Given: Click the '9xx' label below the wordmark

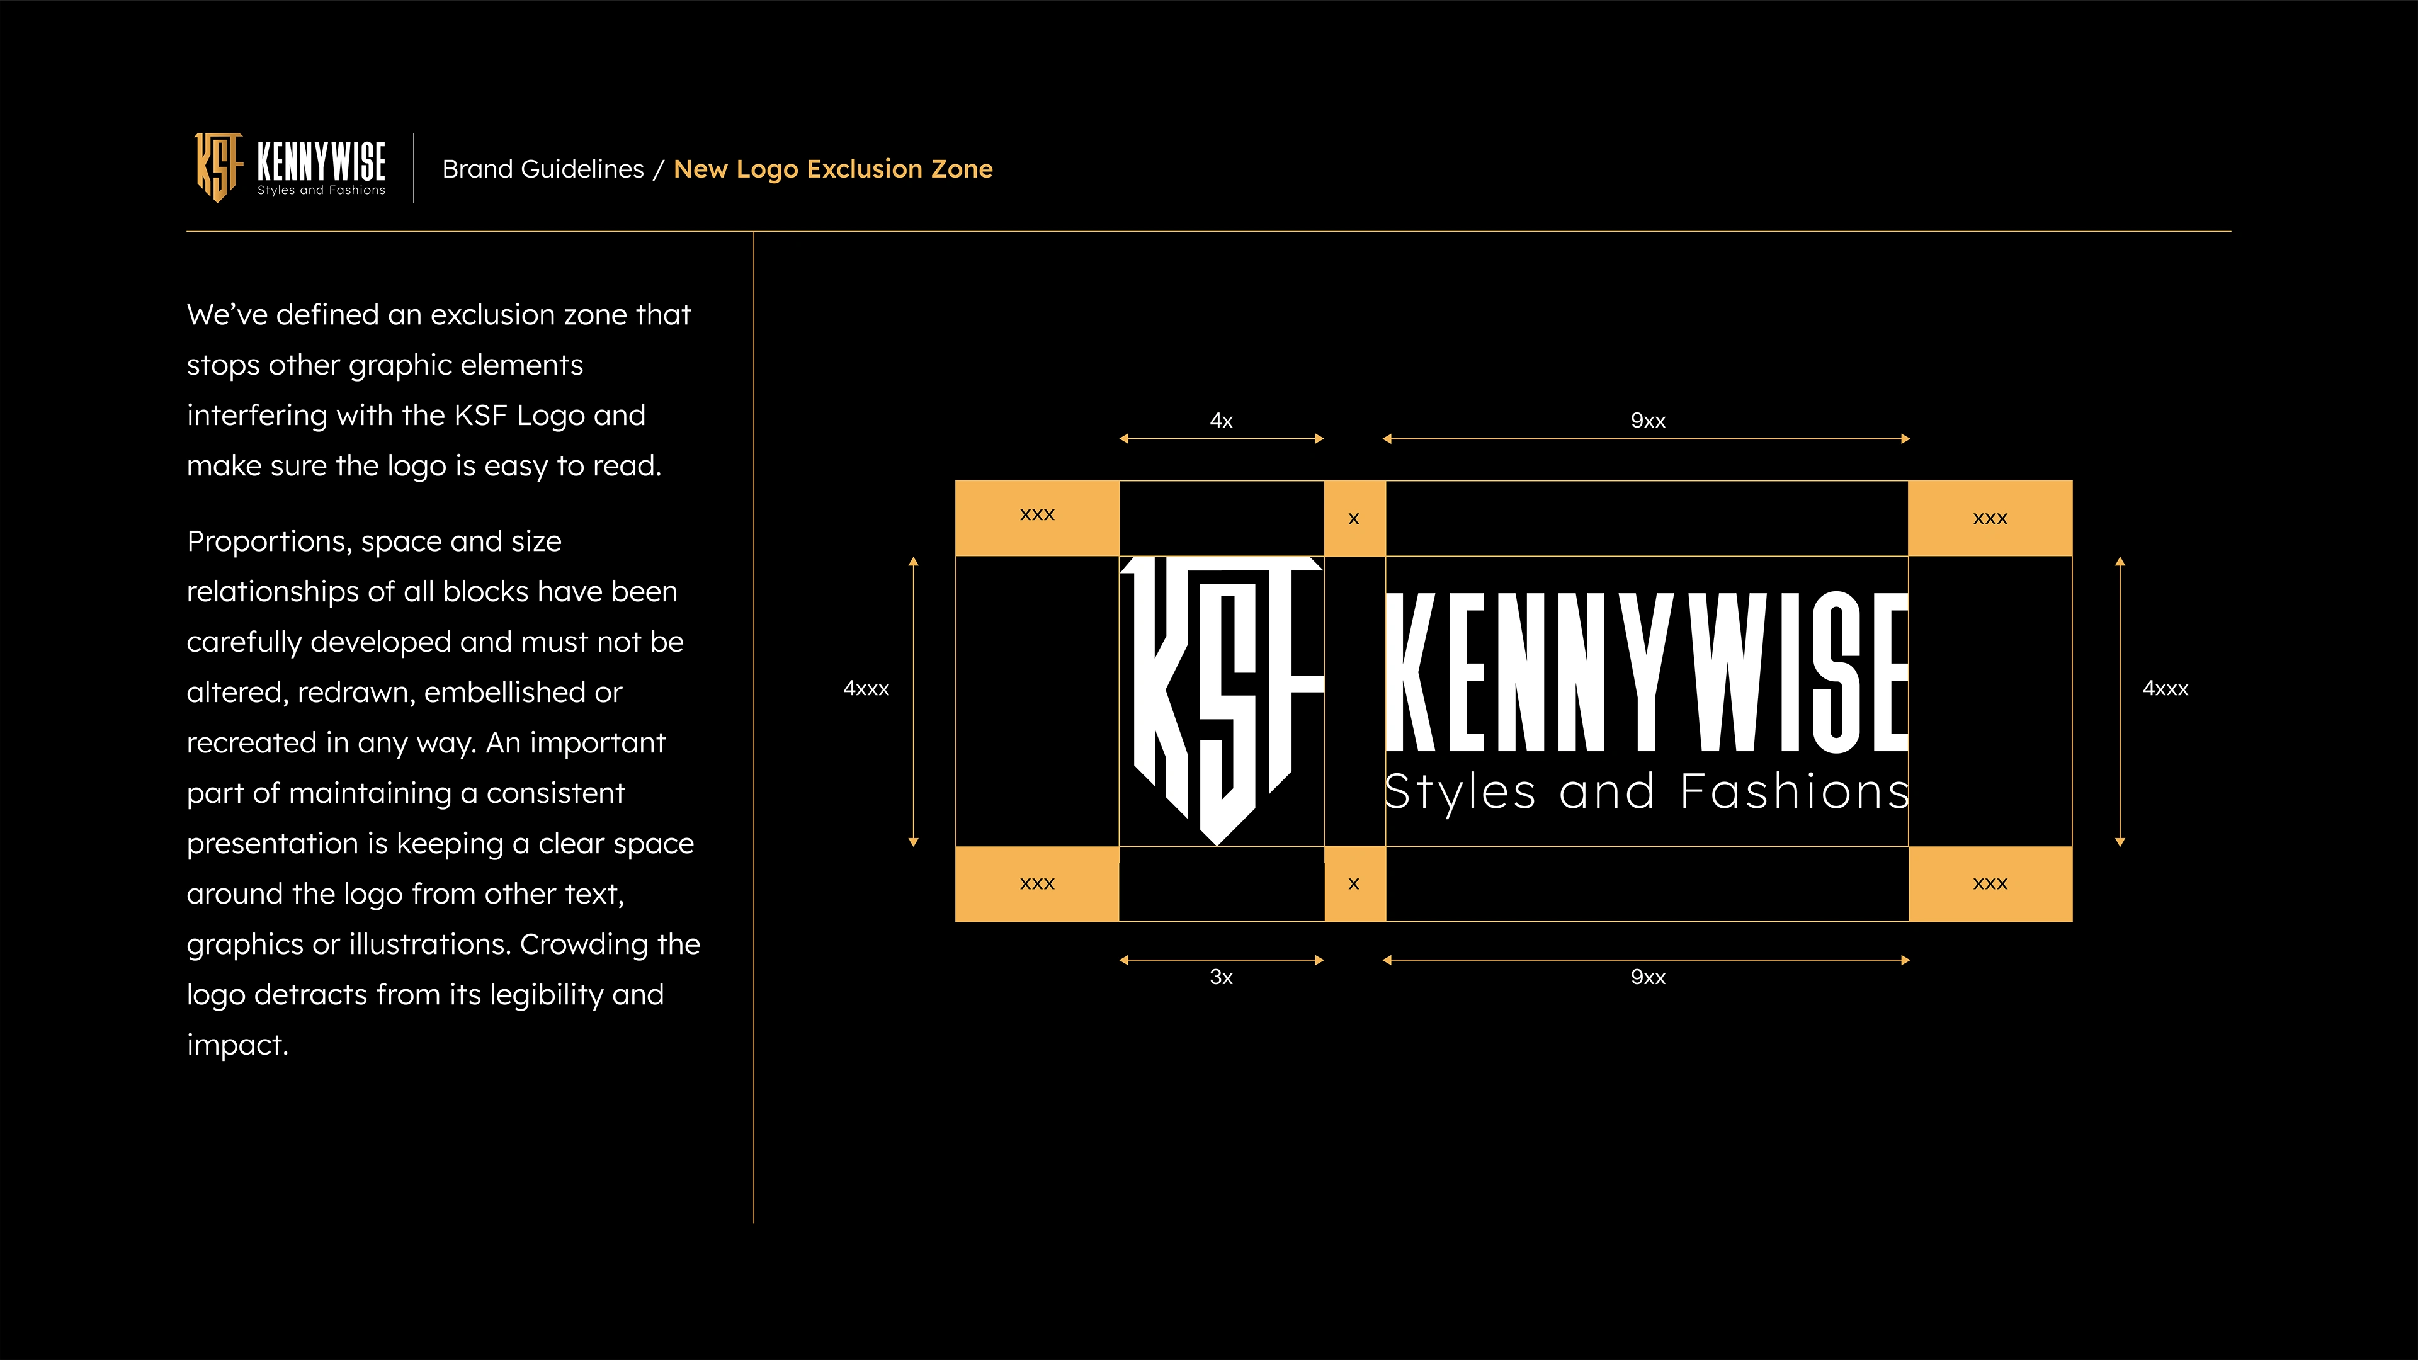Looking at the screenshot, I should click(x=1647, y=977).
